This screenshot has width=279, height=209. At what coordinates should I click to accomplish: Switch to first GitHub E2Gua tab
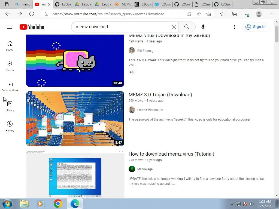coord(63,4)
